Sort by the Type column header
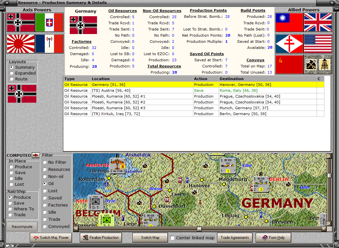339x248 pixels. (77, 79)
